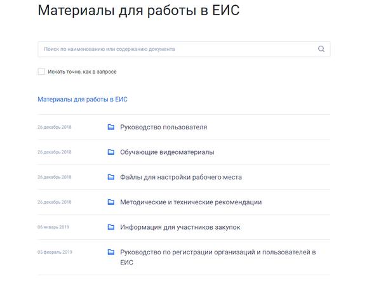Open the Руководство пользователя folder
Viewport: 381px width, 281px height.
pyautogui.click(x=163, y=127)
